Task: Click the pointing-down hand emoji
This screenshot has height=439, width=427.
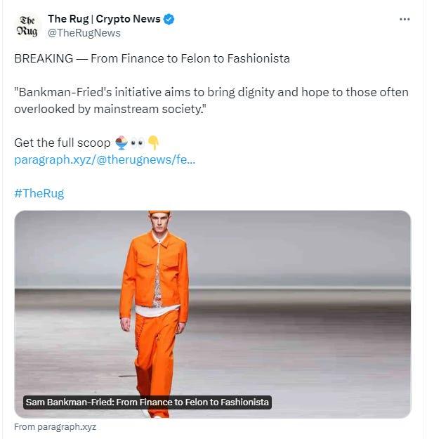Action: [153, 143]
